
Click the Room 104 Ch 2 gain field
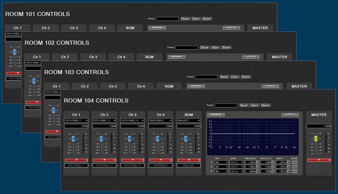click(104, 126)
